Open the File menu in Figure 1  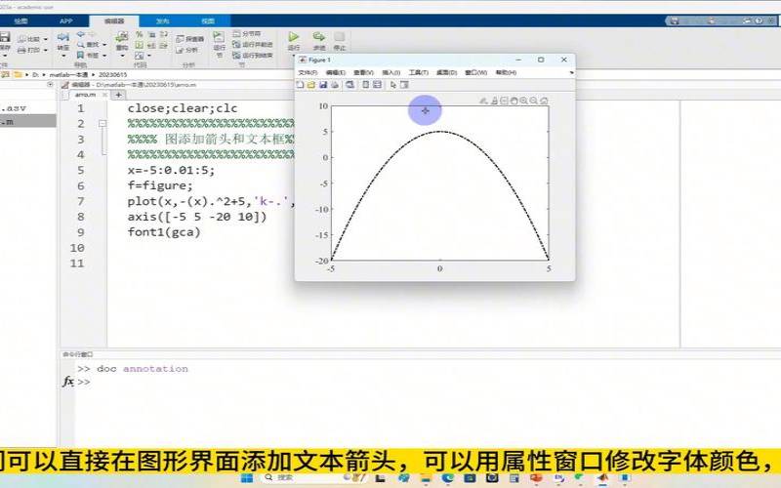click(x=308, y=72)
